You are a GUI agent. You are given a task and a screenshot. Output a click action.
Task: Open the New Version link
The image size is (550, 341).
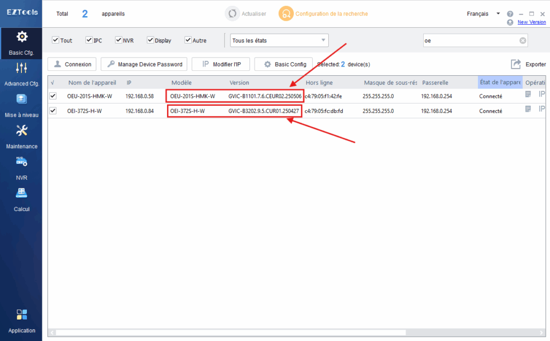coord(531,22)
